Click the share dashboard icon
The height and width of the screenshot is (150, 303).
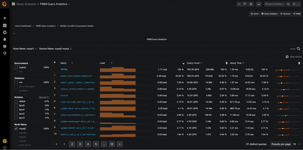coord(245,4)
